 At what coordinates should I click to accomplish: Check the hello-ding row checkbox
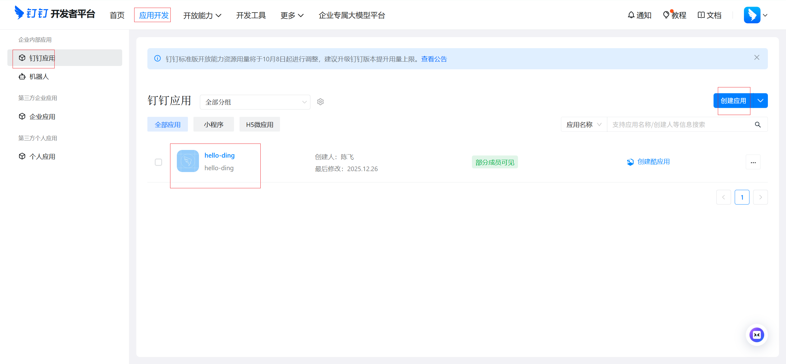[x=158, y=162]
